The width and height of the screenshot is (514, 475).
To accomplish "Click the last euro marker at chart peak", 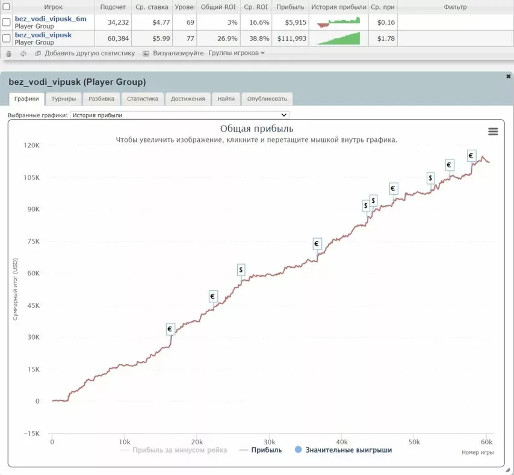I will [x=471, y=156].
